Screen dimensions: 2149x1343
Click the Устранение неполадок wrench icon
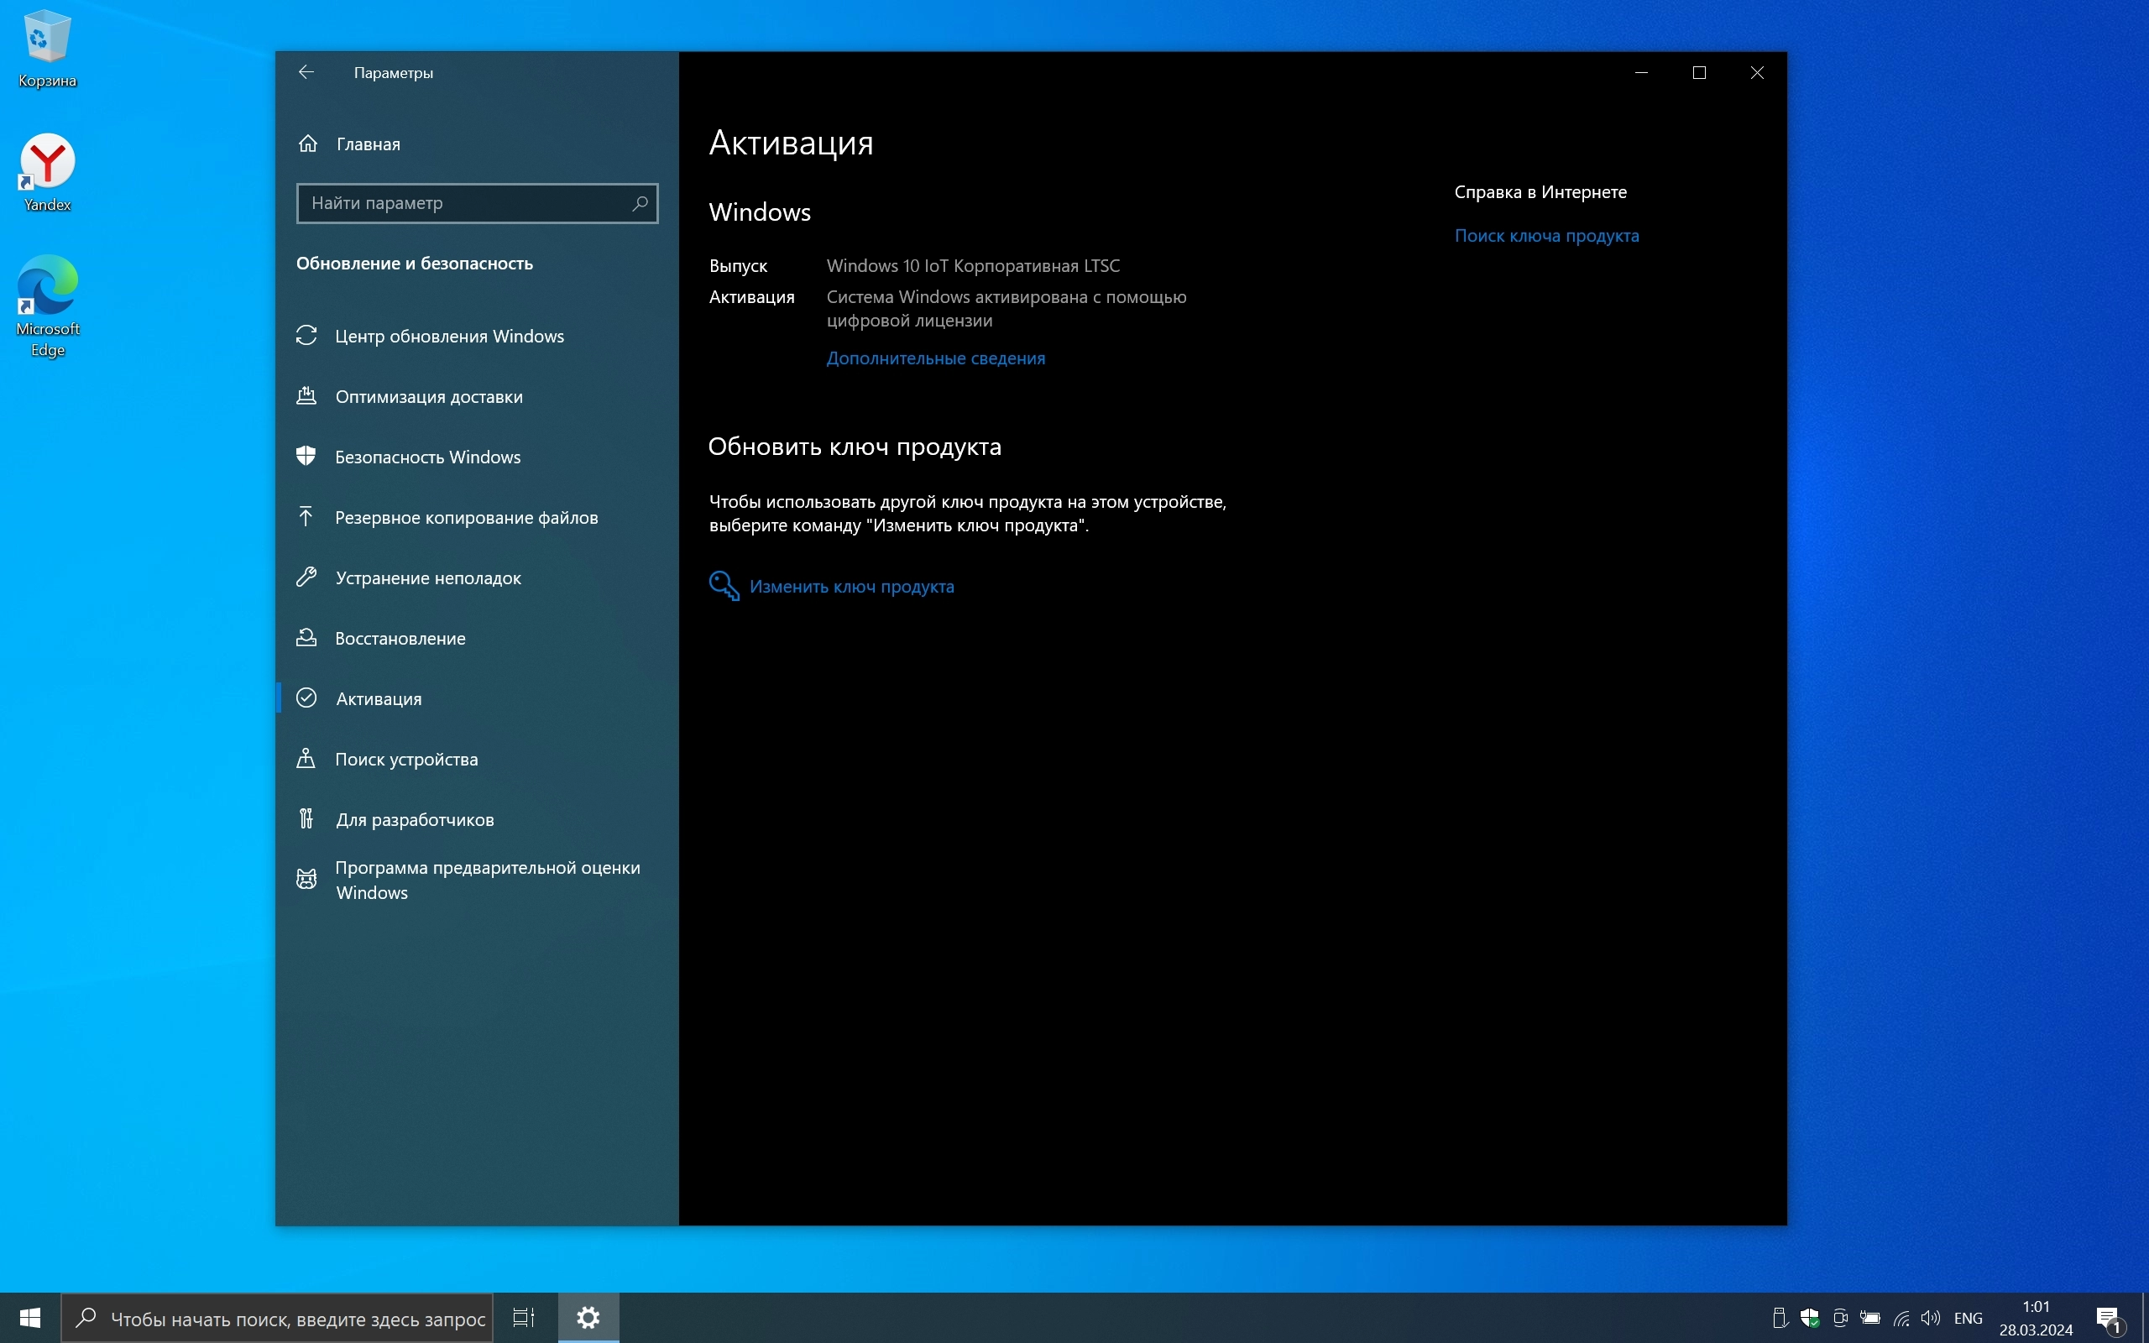coord(306,577)
